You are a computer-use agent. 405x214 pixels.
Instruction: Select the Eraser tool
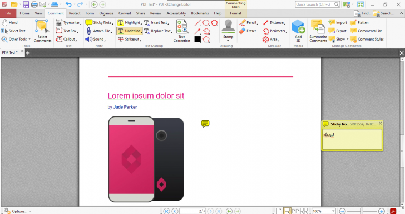248,31
